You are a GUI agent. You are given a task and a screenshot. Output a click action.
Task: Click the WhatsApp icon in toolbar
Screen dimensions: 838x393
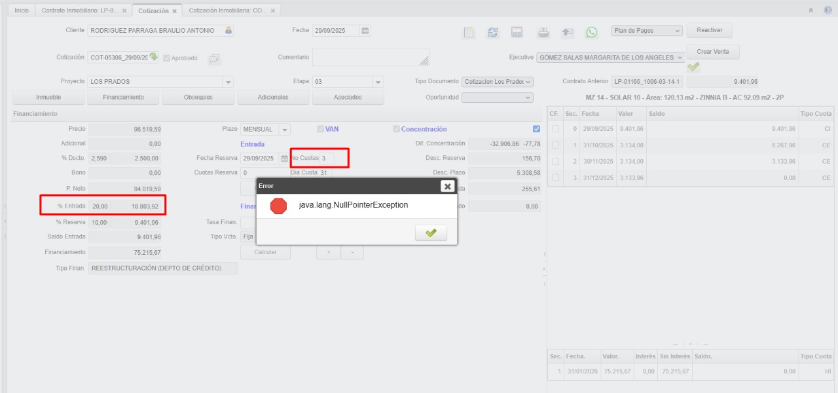point(592,32)
